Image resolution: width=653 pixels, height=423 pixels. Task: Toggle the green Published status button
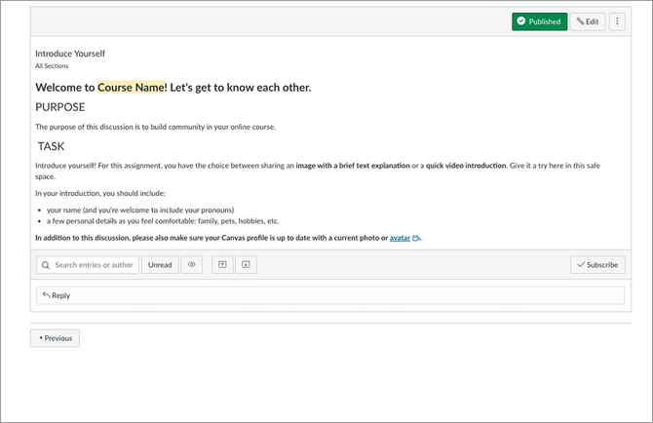tap(539, 21)
